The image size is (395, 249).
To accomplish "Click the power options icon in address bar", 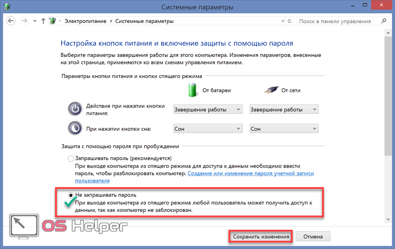I will (x=53, y=21).
